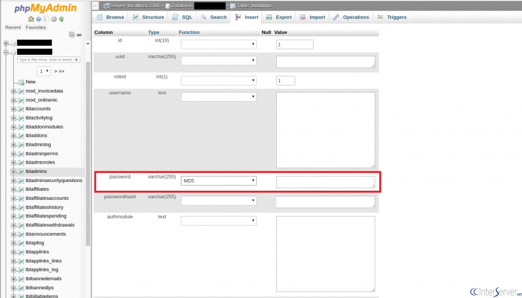Go to next page of tables

55,71
